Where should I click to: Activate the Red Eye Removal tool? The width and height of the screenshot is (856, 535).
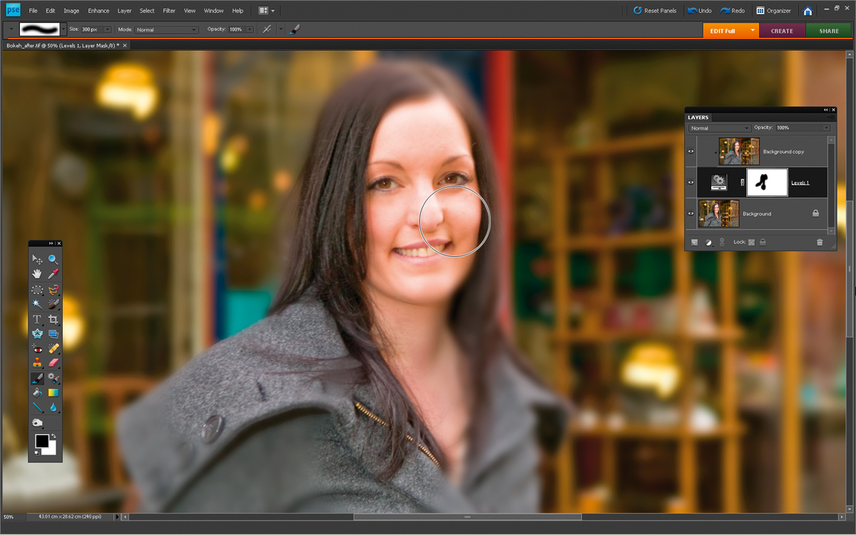coord(37,349)
